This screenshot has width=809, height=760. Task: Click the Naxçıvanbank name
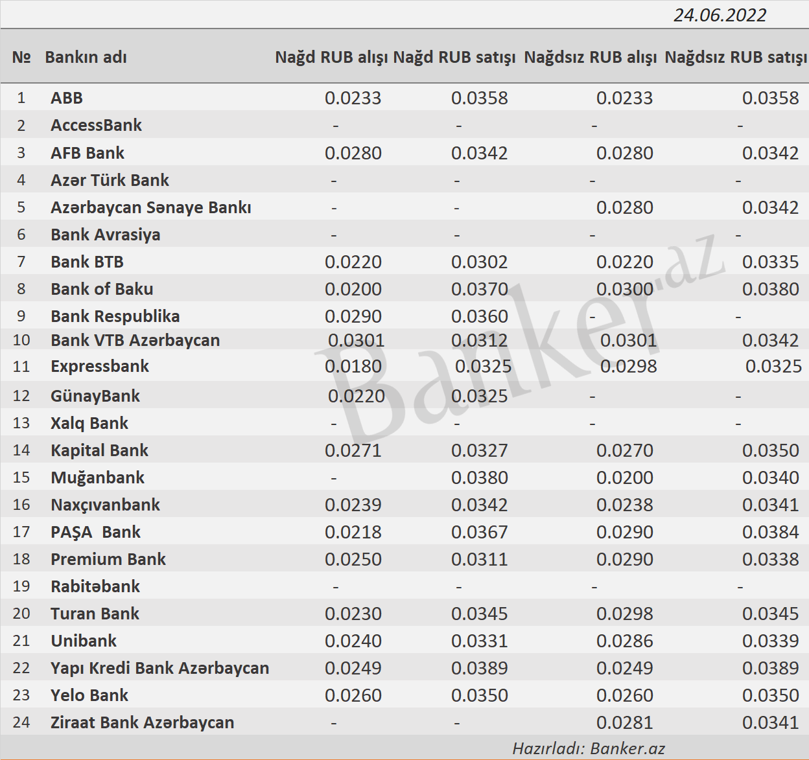click(x=106, y=505)
